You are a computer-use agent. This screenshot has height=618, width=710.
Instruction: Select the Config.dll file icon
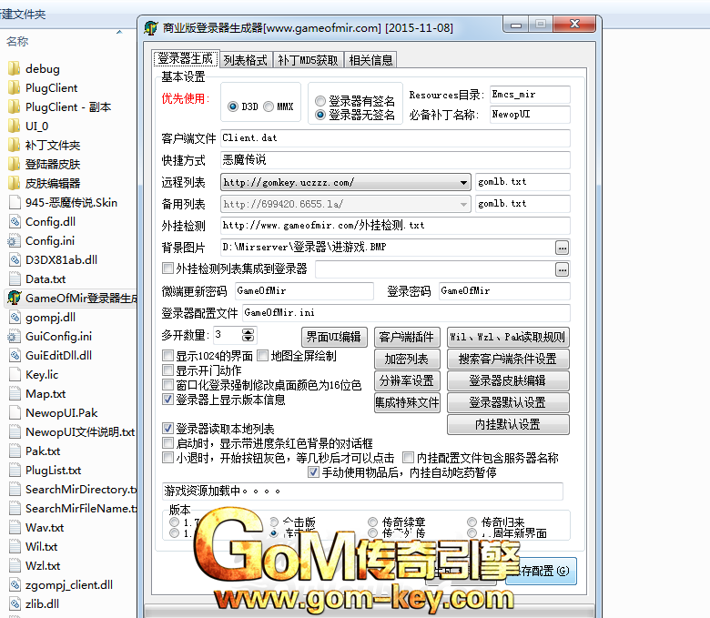[15, 221]
